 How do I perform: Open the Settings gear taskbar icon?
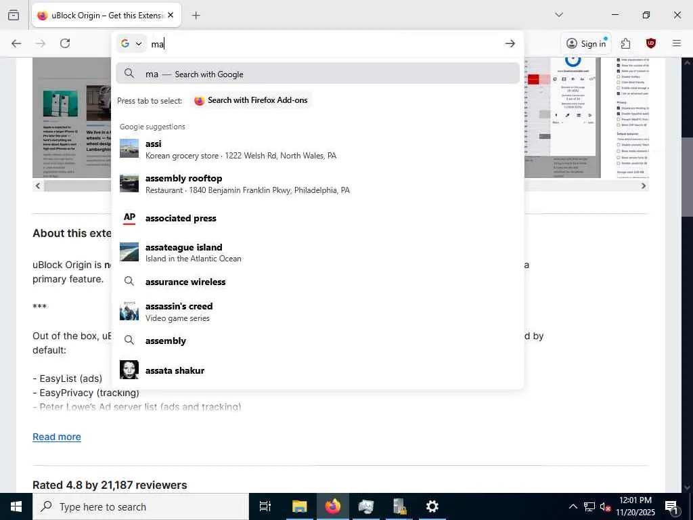point(432,506)
